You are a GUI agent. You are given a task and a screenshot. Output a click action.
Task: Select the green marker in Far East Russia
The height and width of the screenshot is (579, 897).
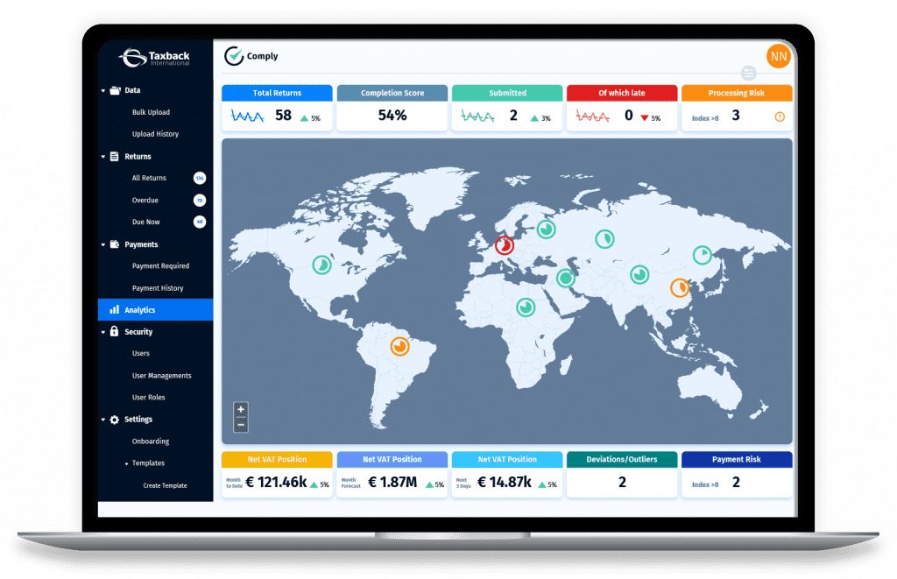click(702, 255)
